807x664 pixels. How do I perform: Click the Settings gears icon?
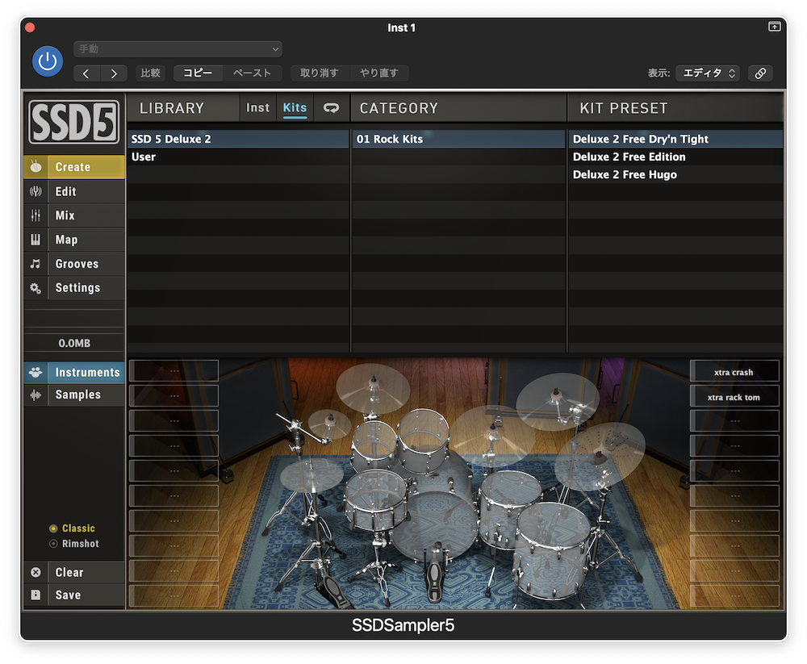[x=36, y=288]
